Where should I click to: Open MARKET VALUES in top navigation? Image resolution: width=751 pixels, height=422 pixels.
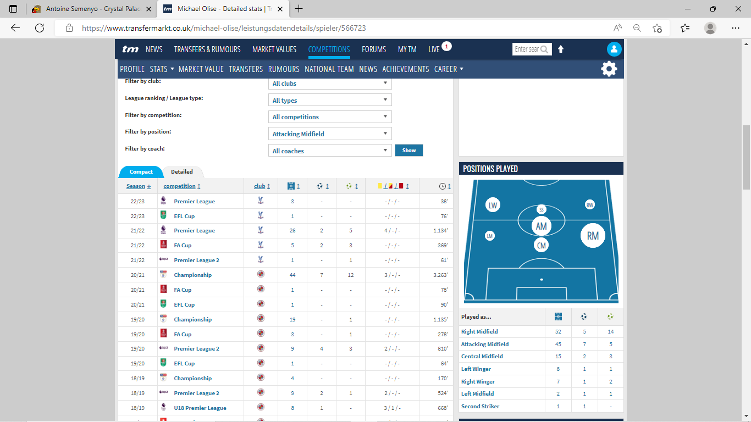tap(274, 49)
